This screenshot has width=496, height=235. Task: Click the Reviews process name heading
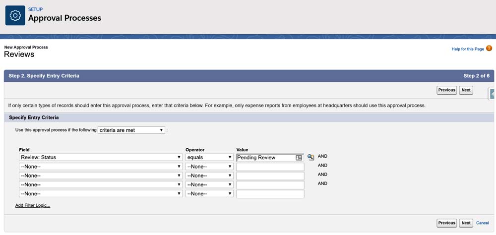click(x=19, y=55)
